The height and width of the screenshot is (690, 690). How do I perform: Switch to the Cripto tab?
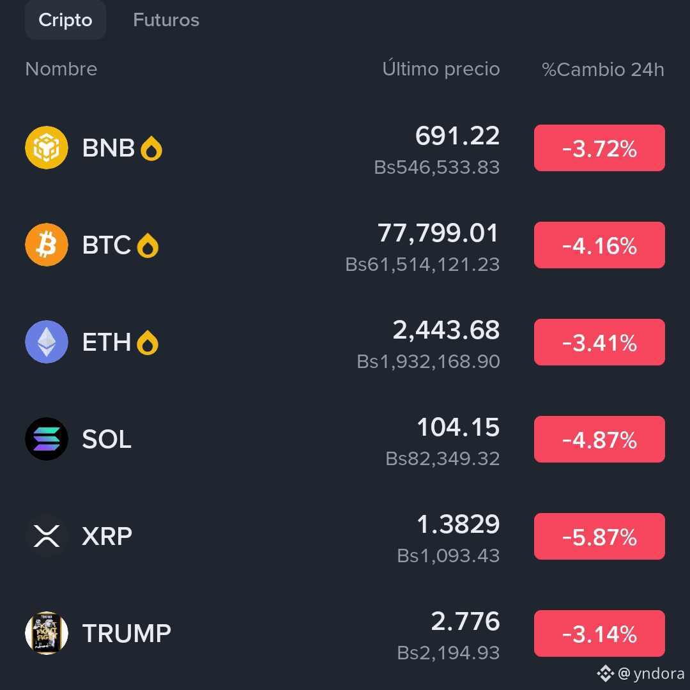click(66, 20)
